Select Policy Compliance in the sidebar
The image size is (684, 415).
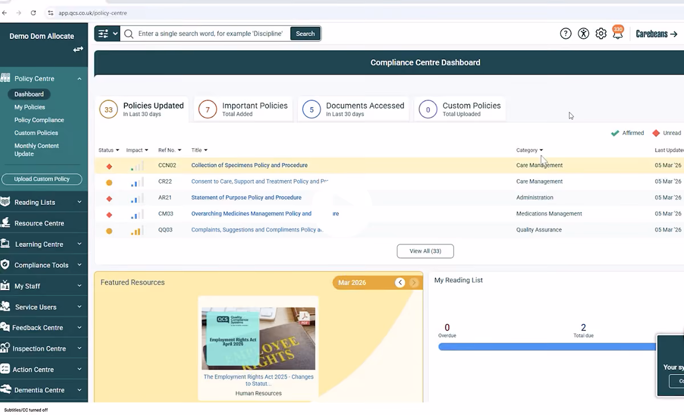(39, 120)
